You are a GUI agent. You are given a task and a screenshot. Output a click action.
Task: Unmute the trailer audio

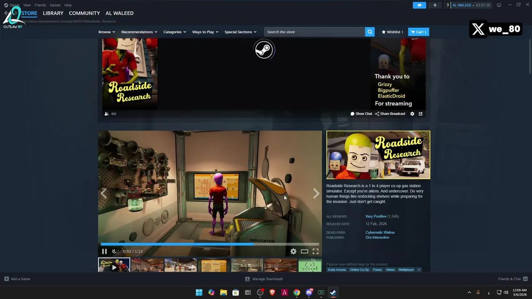[115, 251]
